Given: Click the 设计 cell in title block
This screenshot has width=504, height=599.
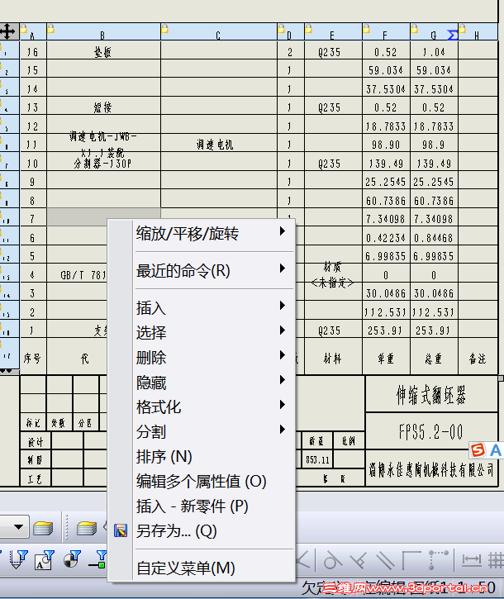Looking at the screenshot, I should (36, 441).
